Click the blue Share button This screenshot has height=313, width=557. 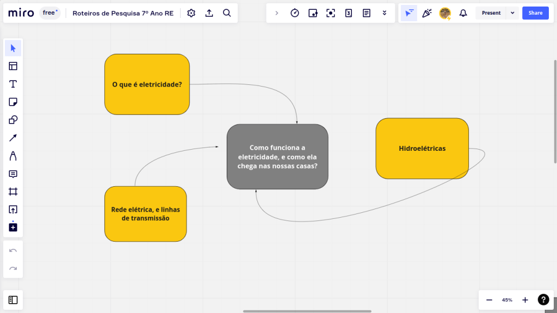535,13
